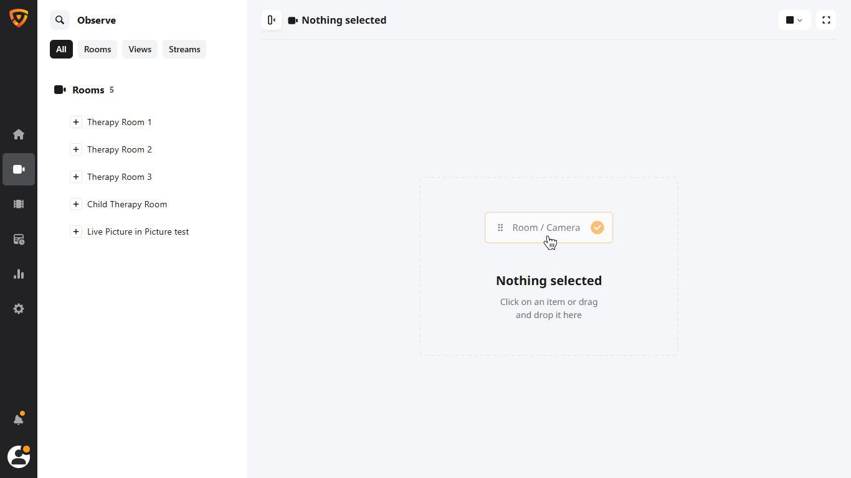Image resolution: width=851 pixels, height=478 pixels.
Task: Expand Therapy Room 2 tree node
Action: point(76,150)
